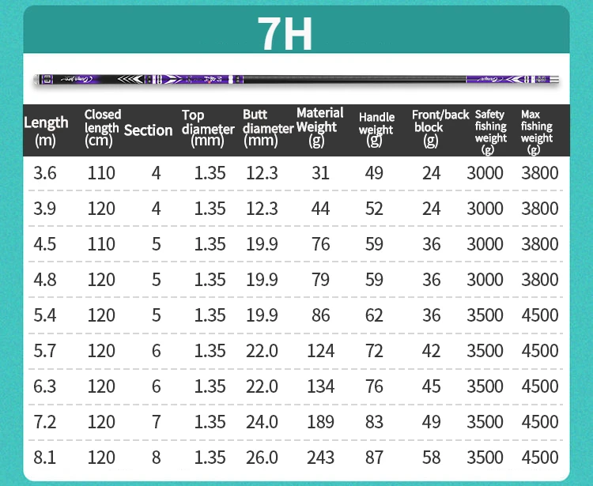
Task: Select the 3.6 length cell
Action: coord(45,173)
